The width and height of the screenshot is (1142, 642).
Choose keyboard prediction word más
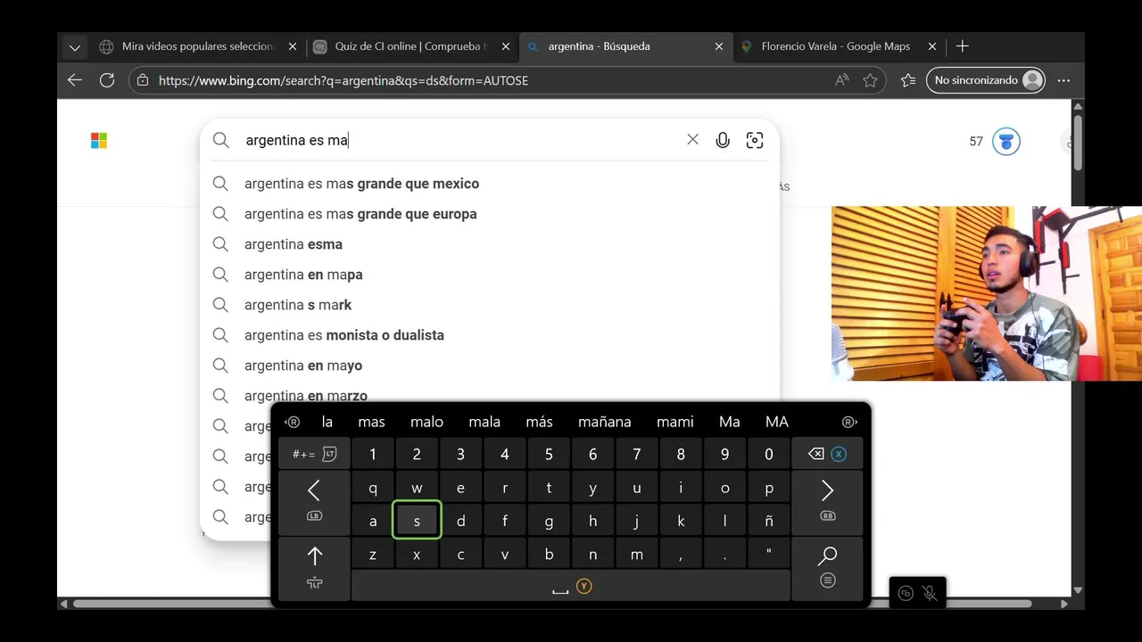click(539, 422)
